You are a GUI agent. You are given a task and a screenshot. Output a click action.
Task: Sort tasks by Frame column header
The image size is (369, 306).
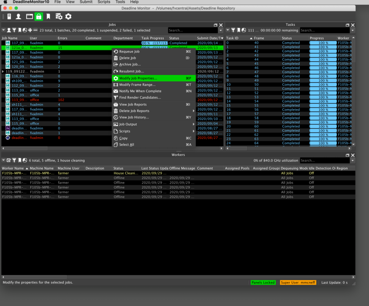pos(267,38)
